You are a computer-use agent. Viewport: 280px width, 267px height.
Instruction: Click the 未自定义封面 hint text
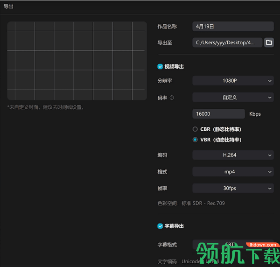[46, 107]
